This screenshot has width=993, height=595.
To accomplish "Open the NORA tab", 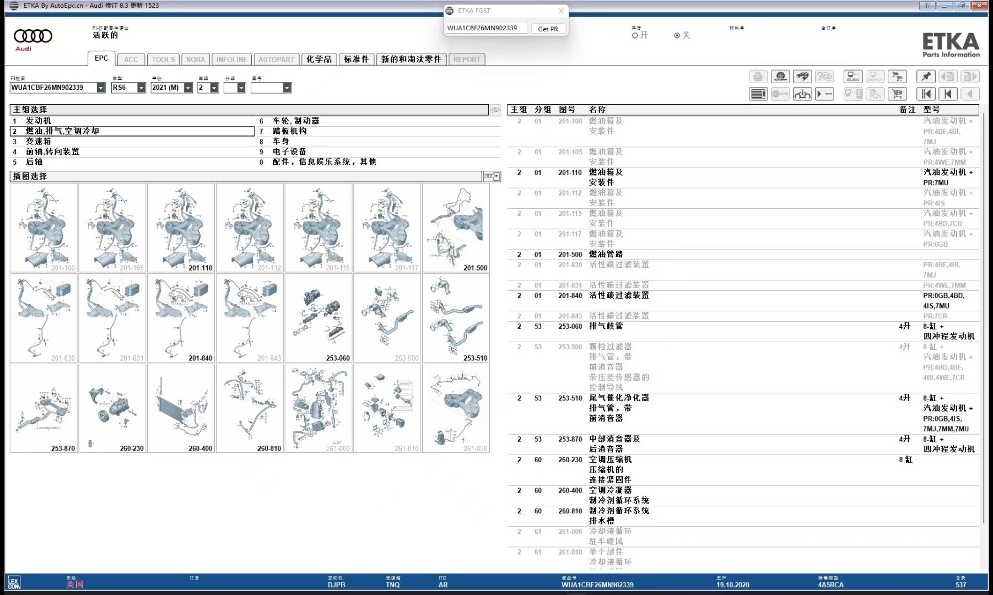I will click(x=196, y=59).
